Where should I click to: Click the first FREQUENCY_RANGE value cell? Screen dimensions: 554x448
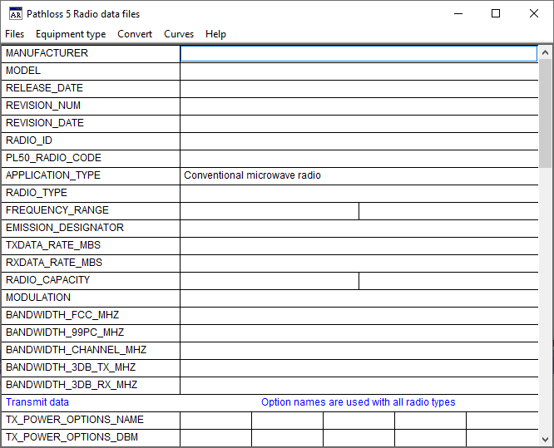pos(270,210)
